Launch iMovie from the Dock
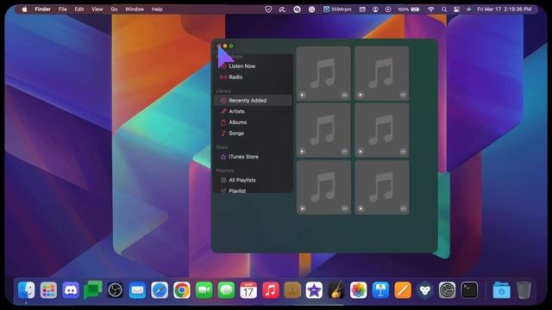The height and width of the screenshot is (310, 552). [x=314, y=290]
